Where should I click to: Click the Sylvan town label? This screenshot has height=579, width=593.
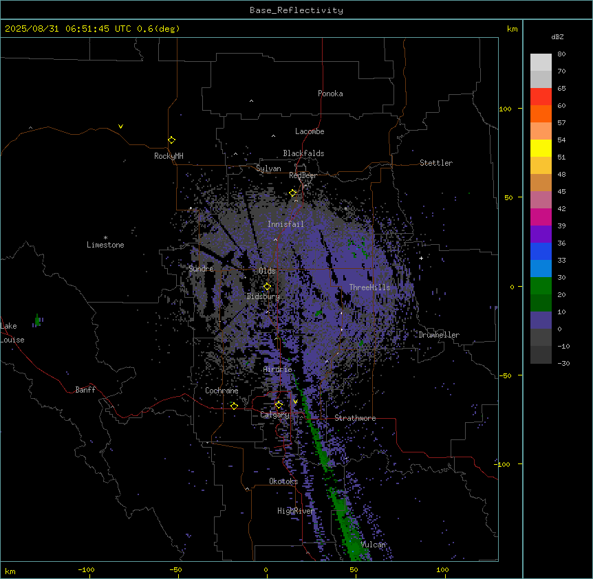(x=268, y=168)
